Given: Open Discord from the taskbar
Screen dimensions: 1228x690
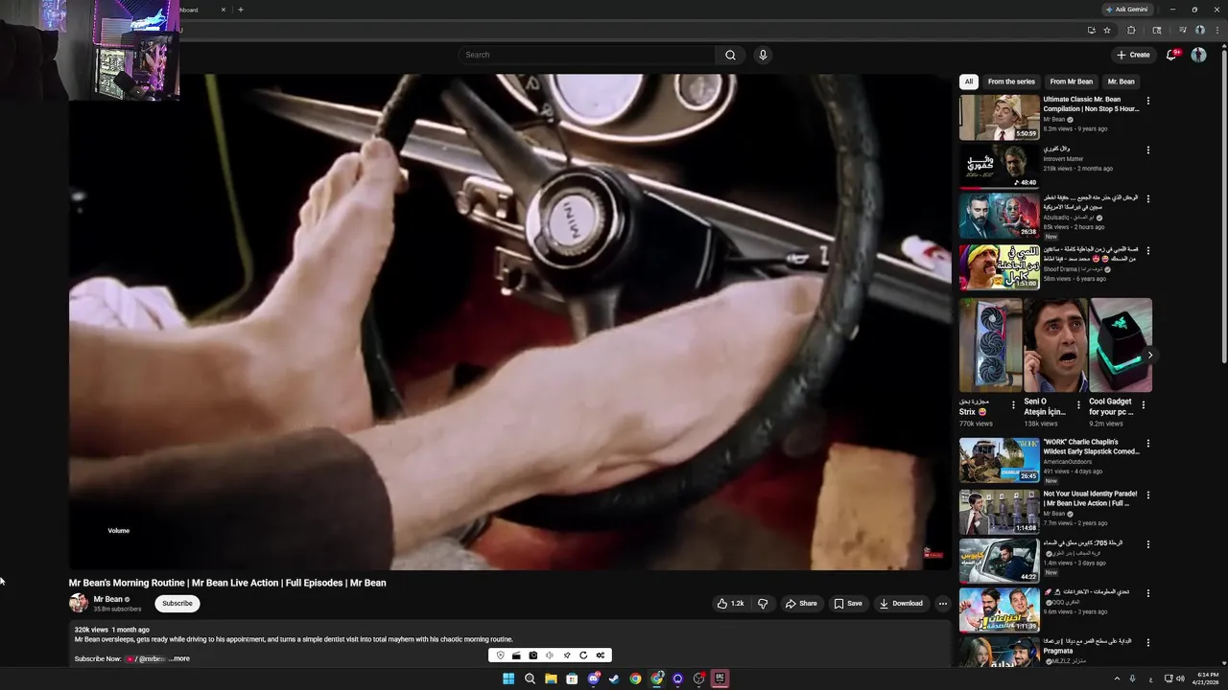Looking at the screenshot, I should click(593, 678).
